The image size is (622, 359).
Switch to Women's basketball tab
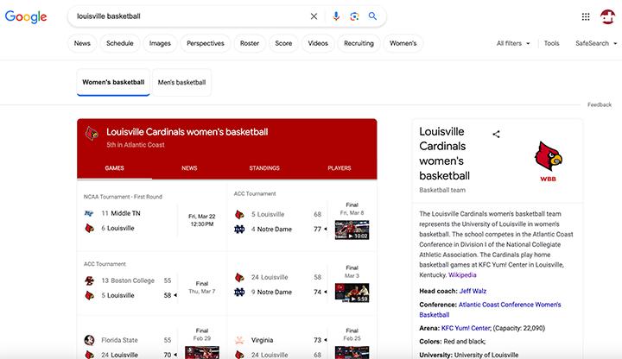(x=113, y=83)
